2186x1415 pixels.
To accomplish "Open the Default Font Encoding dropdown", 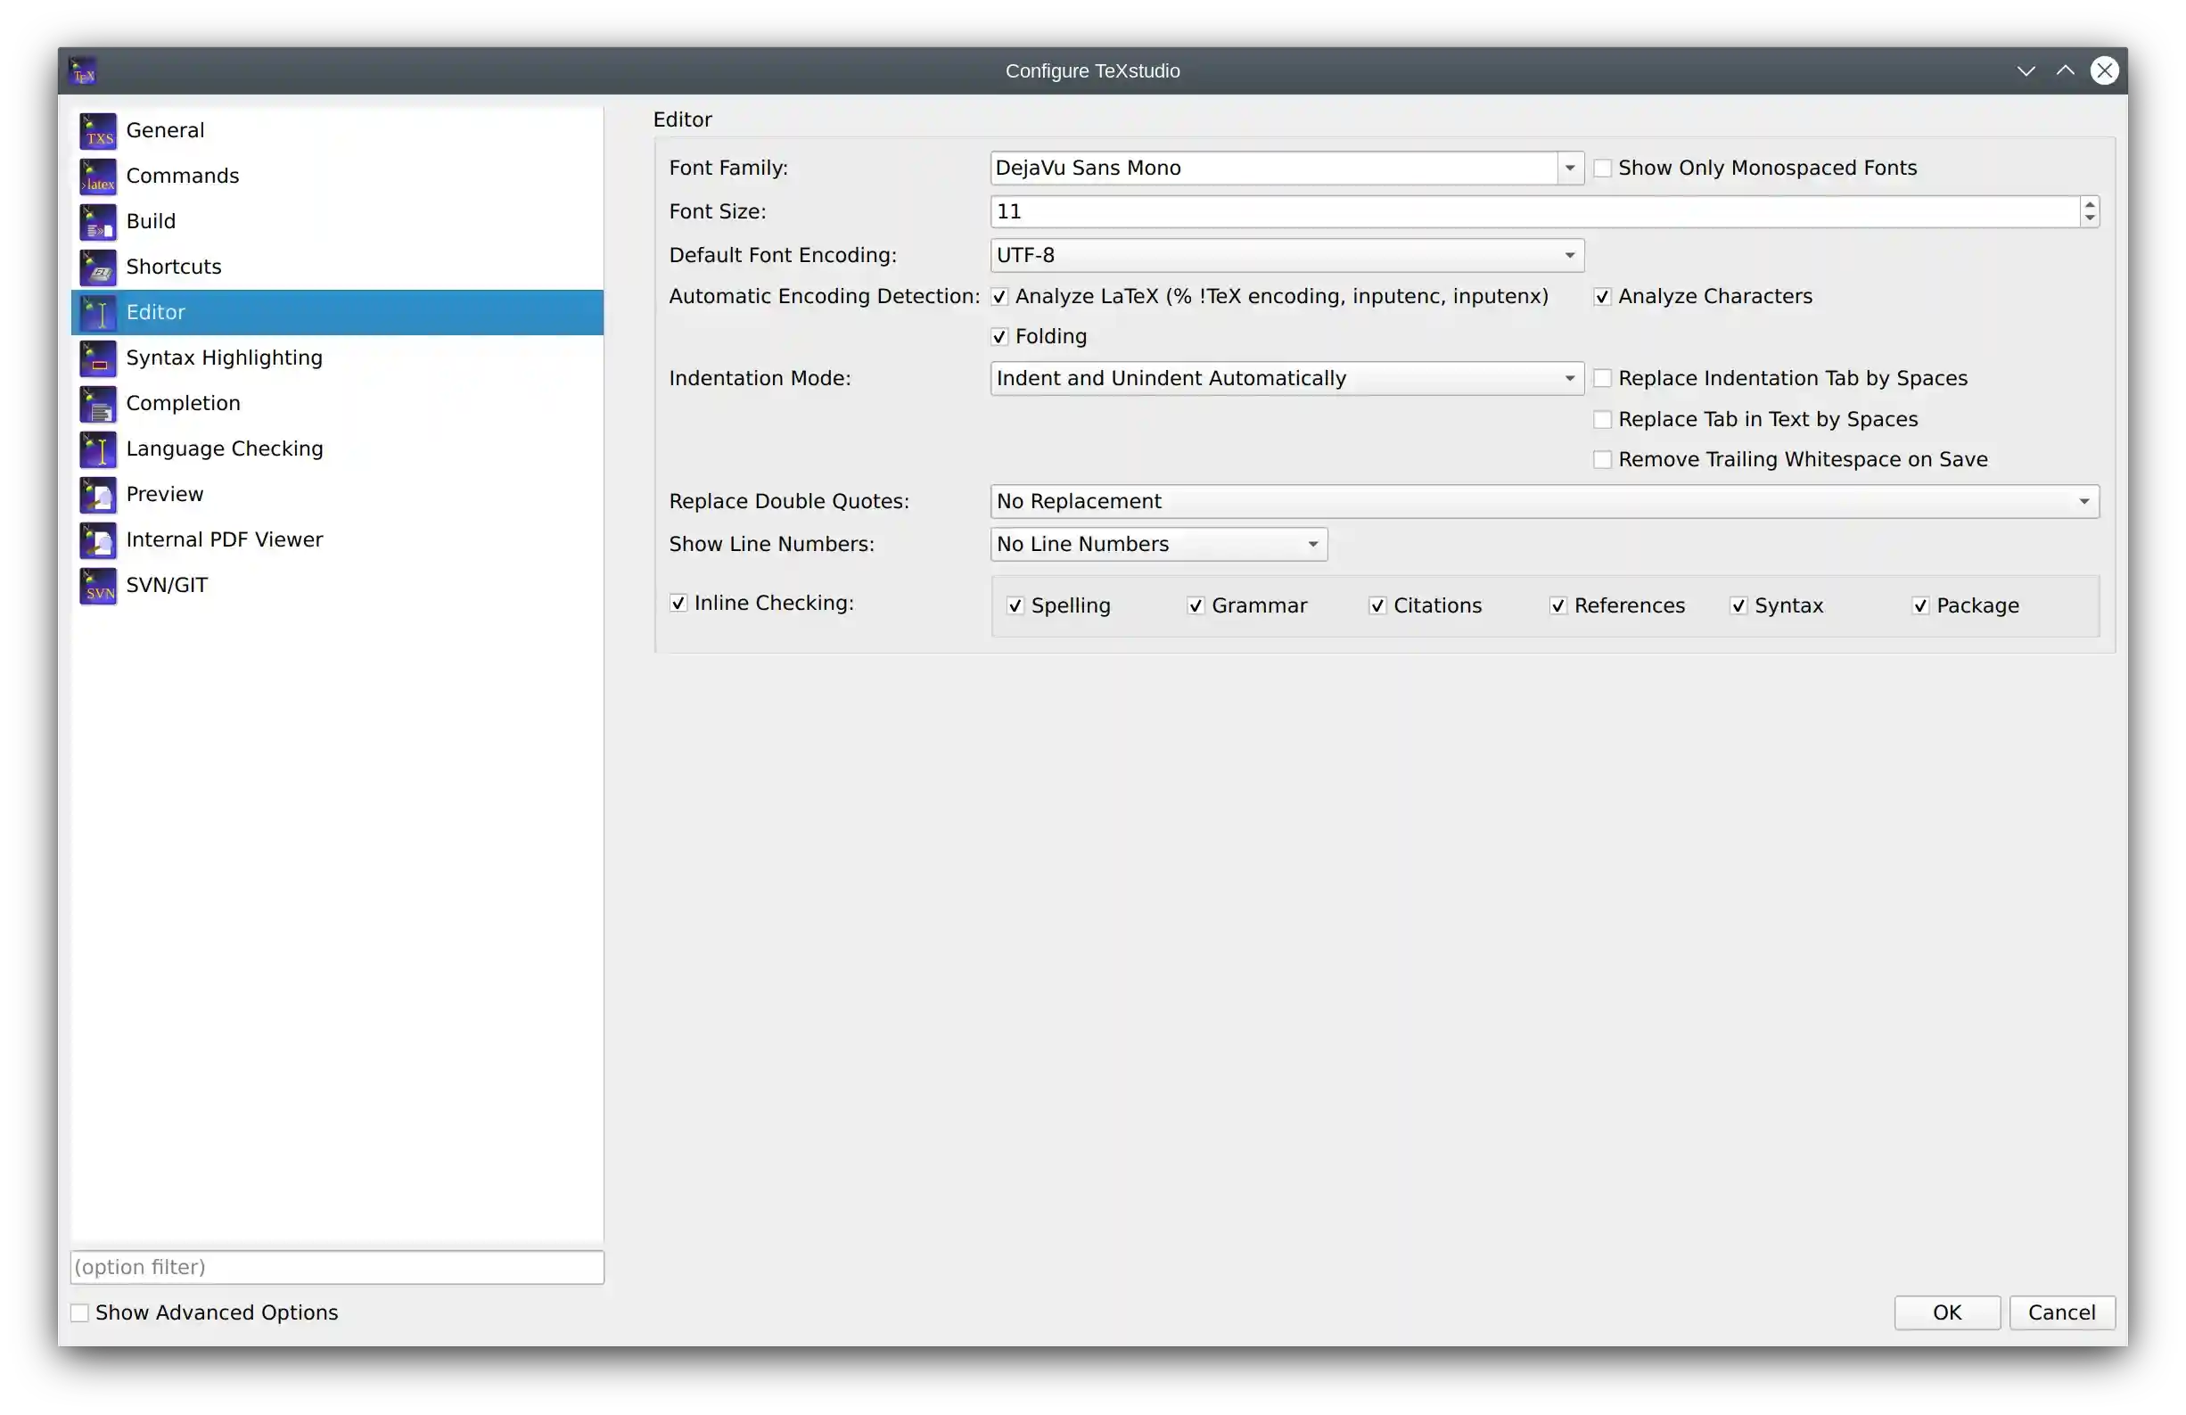I will (1570, 255).
